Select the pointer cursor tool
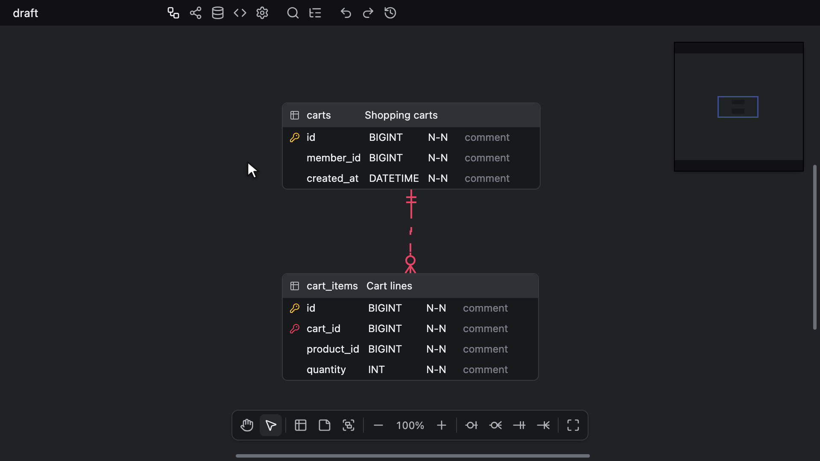This screenshot has height=461, width=820. [271, 425]
